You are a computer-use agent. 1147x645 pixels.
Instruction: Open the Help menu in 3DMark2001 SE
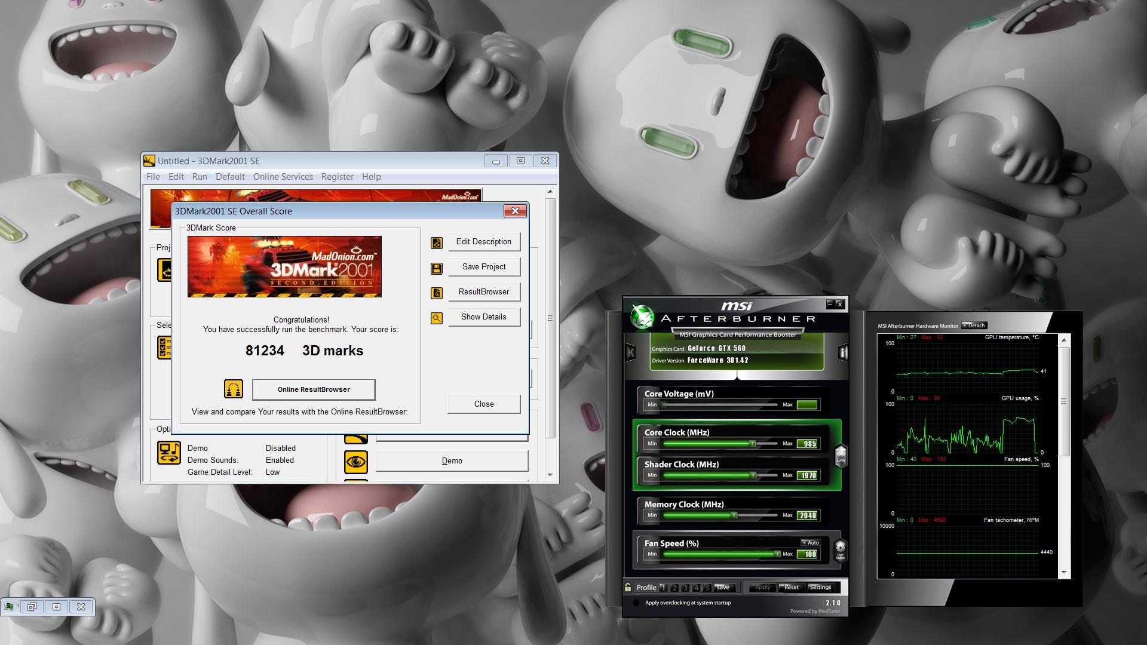coord(371,177)
